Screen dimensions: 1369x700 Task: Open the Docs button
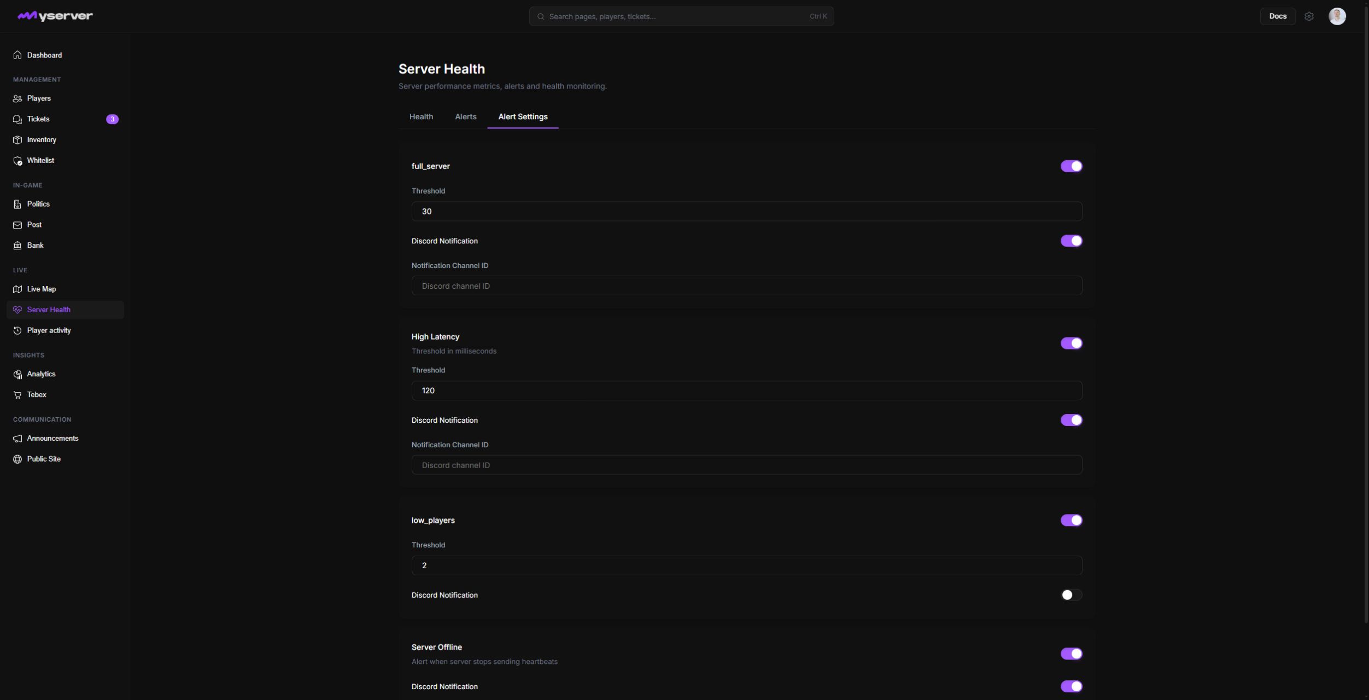pyautogui.click(x=1278, y=16)
